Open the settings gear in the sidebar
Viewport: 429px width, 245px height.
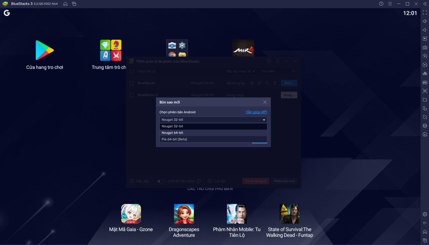(x=425, y=214)
